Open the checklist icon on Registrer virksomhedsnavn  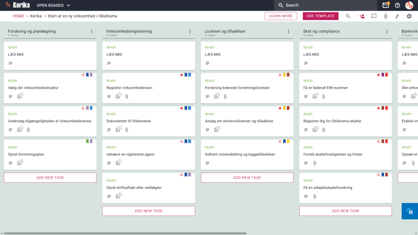click(118, 96)
